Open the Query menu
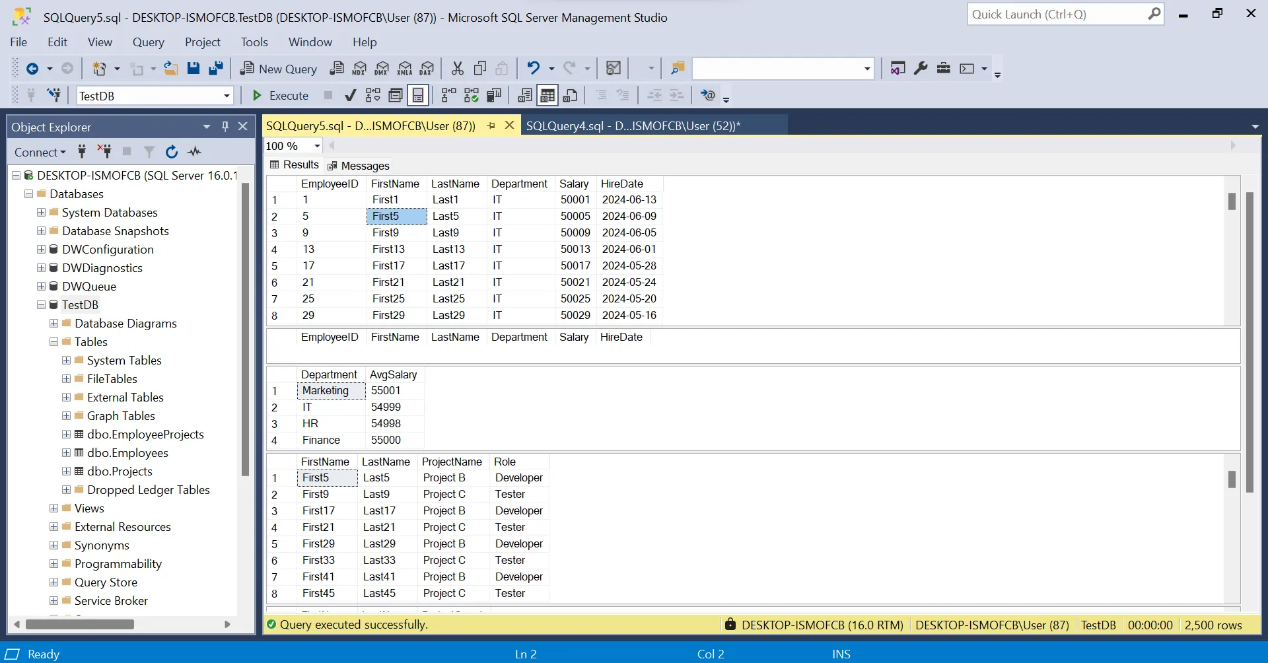This screenshot has width=1268, height=663. [x=149, y=42]
